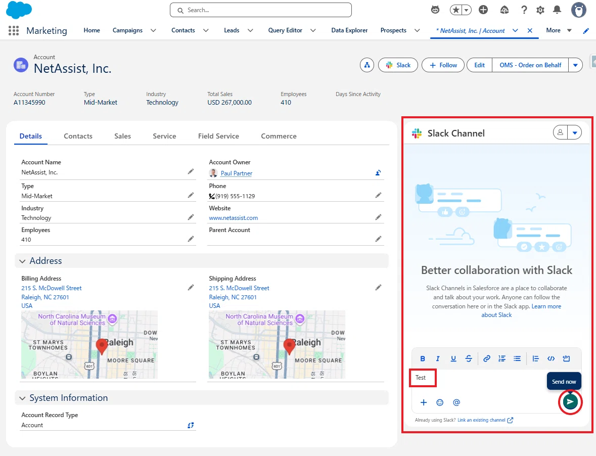Click the Slack Channel members icon
This screenshot has height=456, width=596.
(560, 132)
